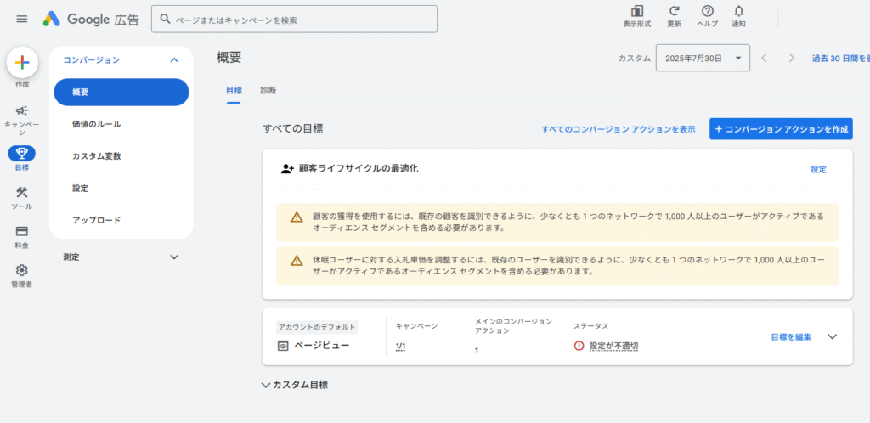Open 表示形式 appearance icon
Viewport: 870px width, 423px height.
pyautogui.click(x=637, y=11)
